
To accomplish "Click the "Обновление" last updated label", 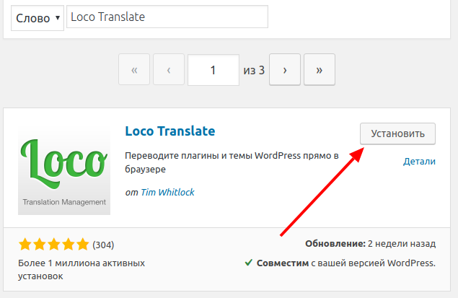I will point(335,244).
